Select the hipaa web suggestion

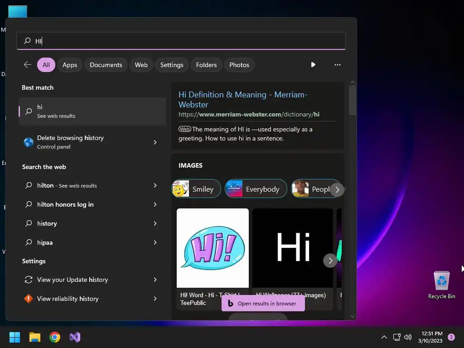point(92,242)
